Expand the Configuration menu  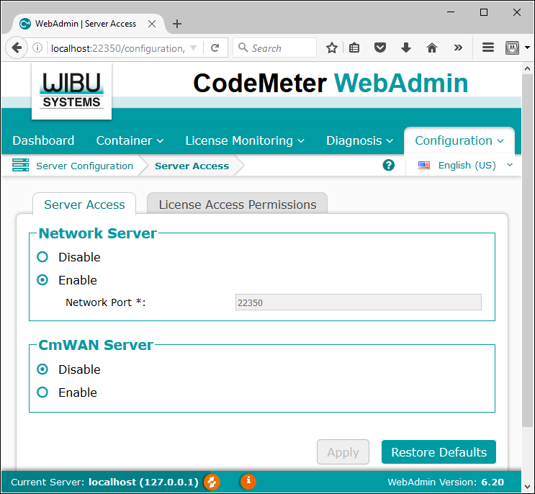459,140
